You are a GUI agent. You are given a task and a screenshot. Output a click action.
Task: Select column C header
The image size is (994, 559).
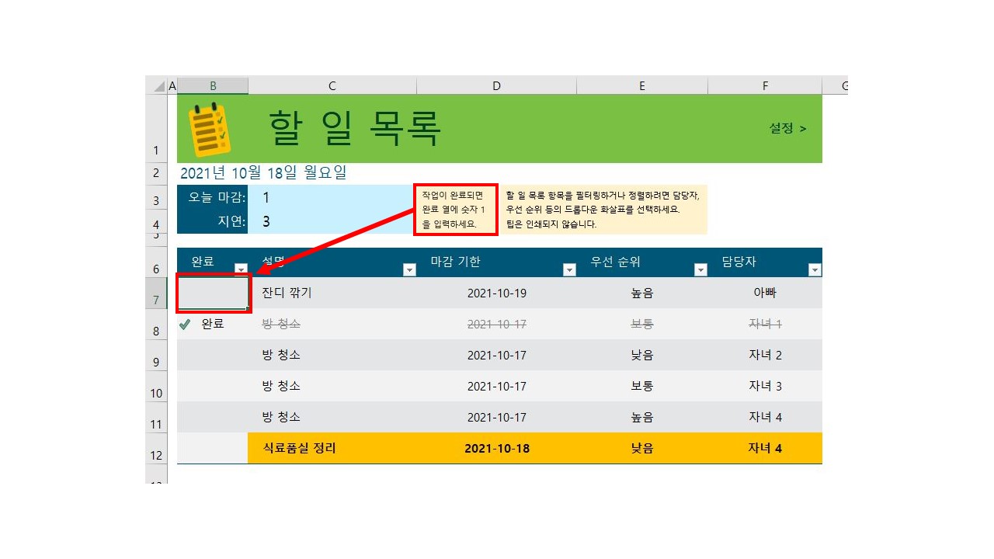(332, 85)
